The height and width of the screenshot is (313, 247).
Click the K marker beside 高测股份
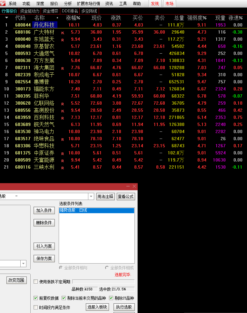tap(63, 111)
